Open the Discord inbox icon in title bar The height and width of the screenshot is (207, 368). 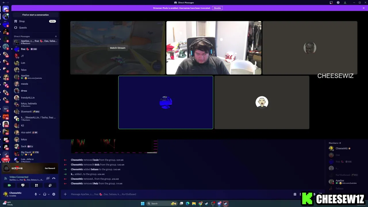tap(331, 3)
